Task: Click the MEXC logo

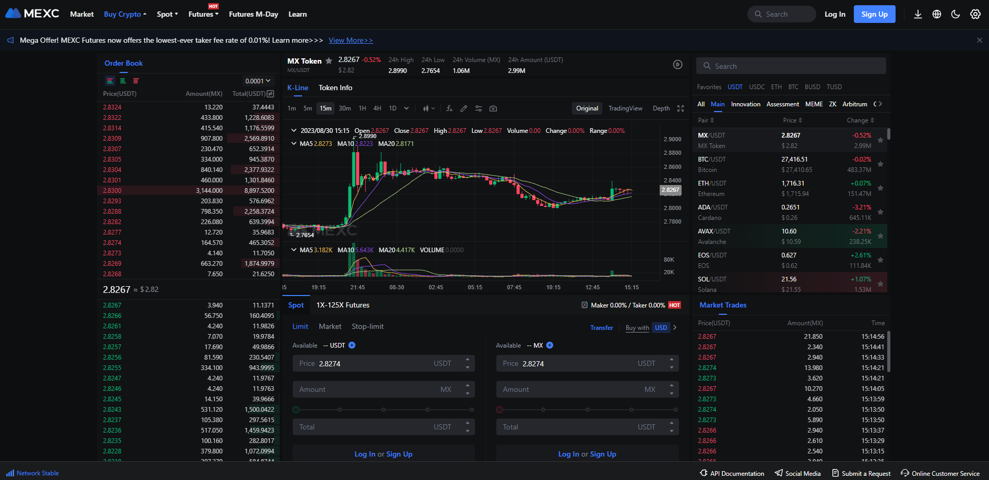Action: tap(32, 14)
